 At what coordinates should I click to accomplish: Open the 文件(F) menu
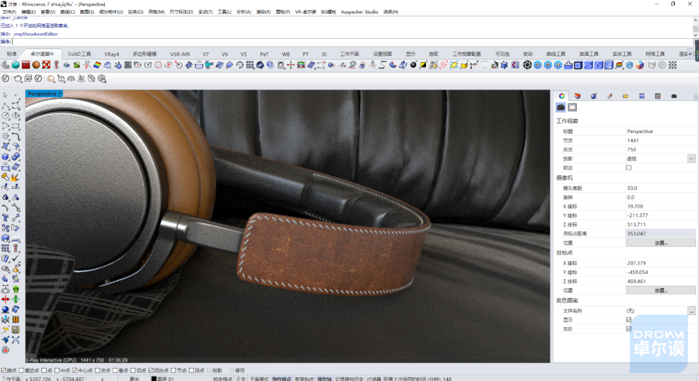click(x=9, y=12)
